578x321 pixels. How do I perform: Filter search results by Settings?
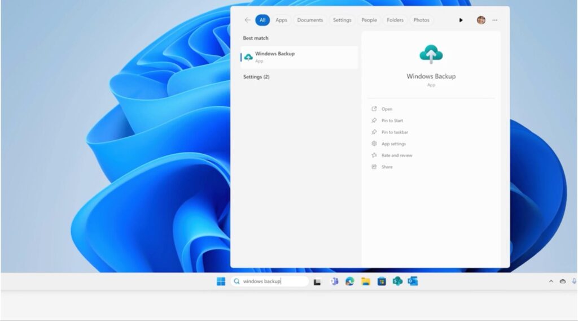(x=342, y=20)
